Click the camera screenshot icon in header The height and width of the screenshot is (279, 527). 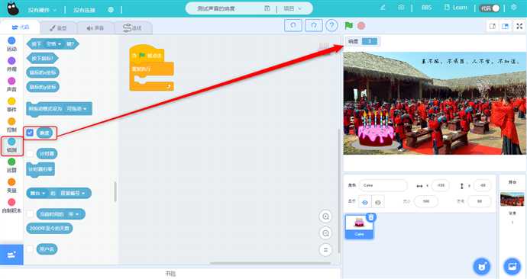(x=401, y=8)
